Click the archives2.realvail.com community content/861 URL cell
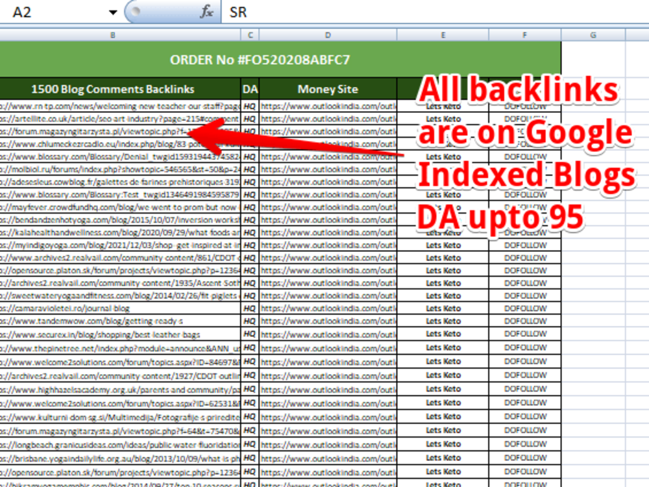The height and width of the screenshot is (487, 649). click(x=120, y=258)
